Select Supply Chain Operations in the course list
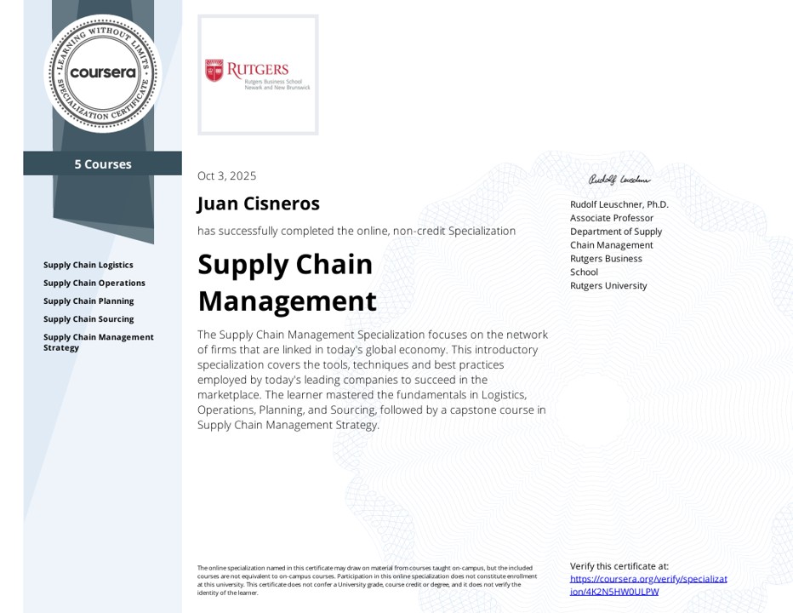793x613 pixels. [94, 283]
